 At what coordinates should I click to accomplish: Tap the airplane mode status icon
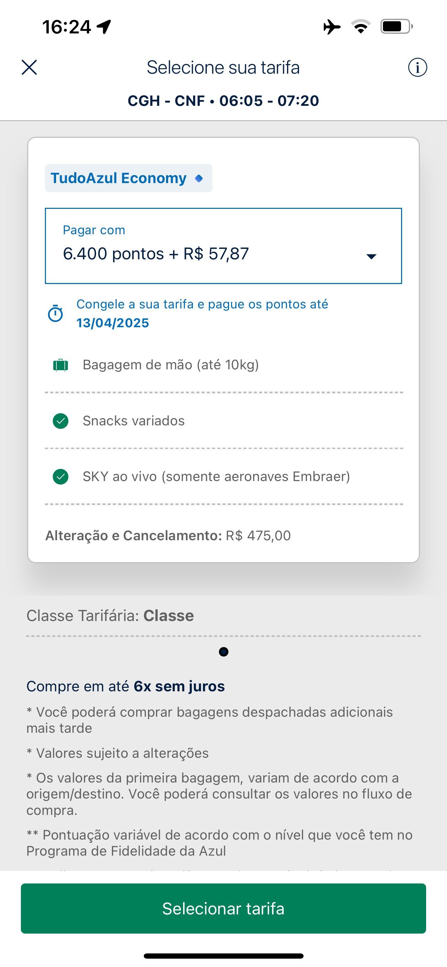tap(332, 27)
